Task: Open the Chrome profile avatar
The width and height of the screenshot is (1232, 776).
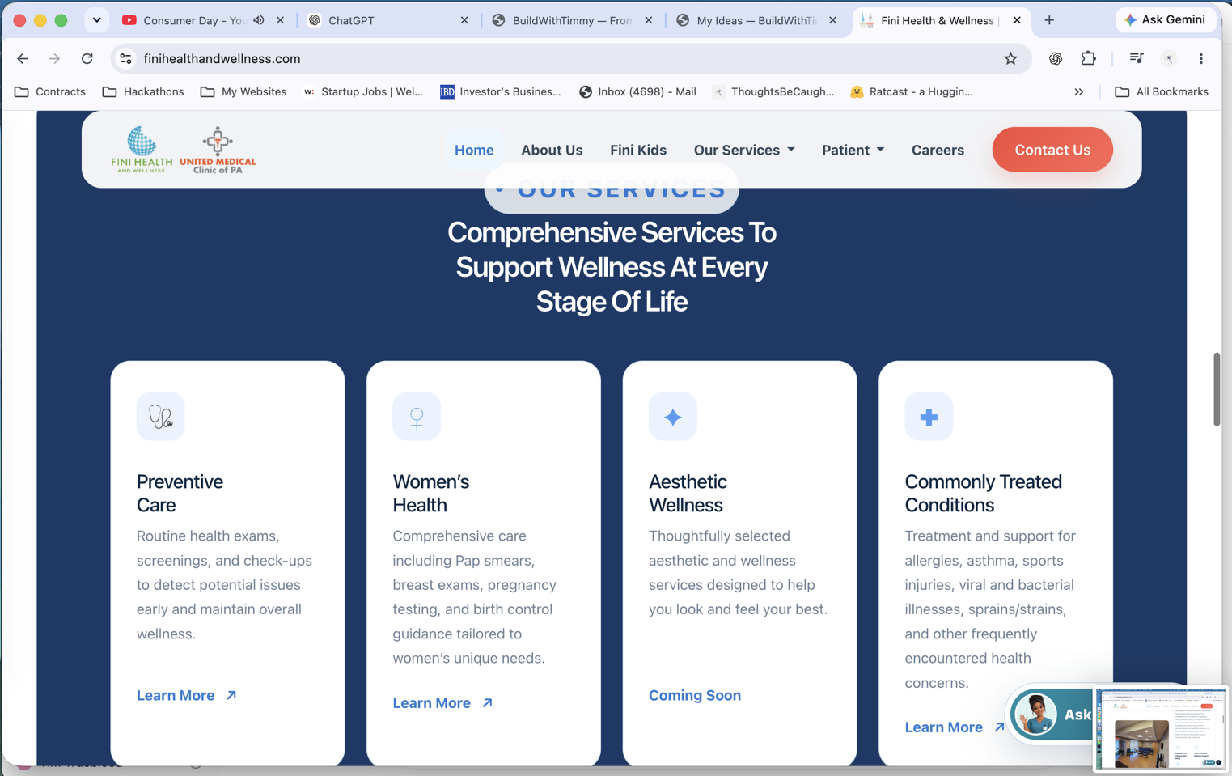Action: pyautogui.click(x=1169, y=58)
